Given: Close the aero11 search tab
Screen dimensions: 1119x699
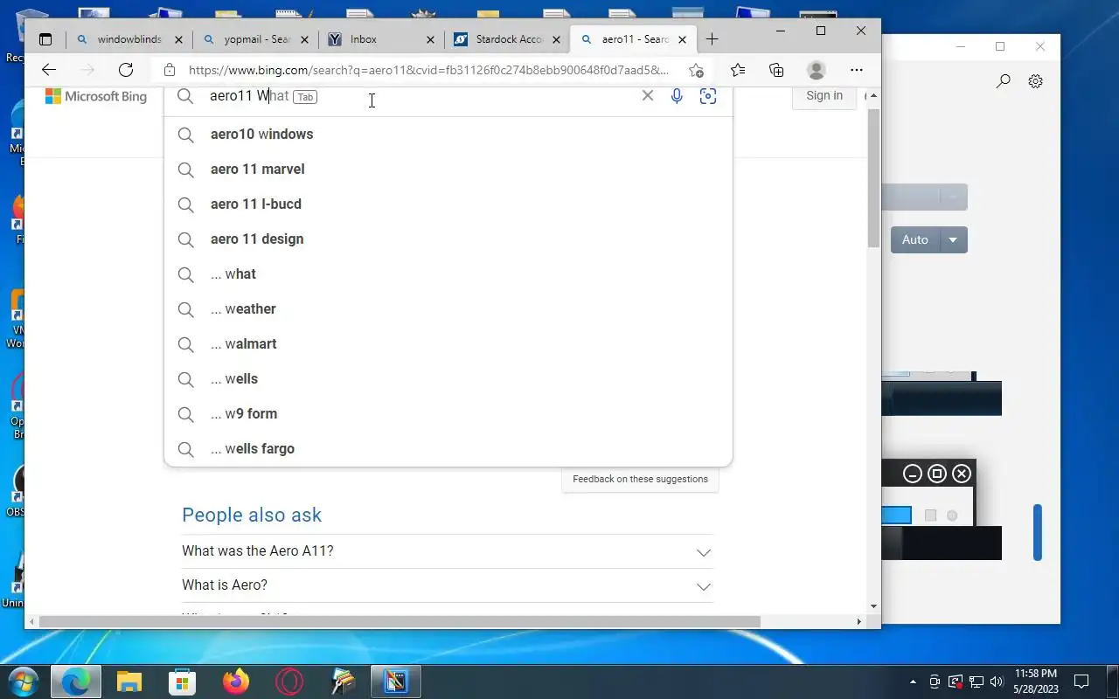Looking at the screenshot, I should pos(683,39).
